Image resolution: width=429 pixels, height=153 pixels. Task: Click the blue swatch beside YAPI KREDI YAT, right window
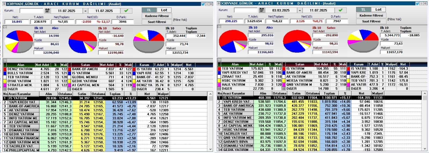220,72
